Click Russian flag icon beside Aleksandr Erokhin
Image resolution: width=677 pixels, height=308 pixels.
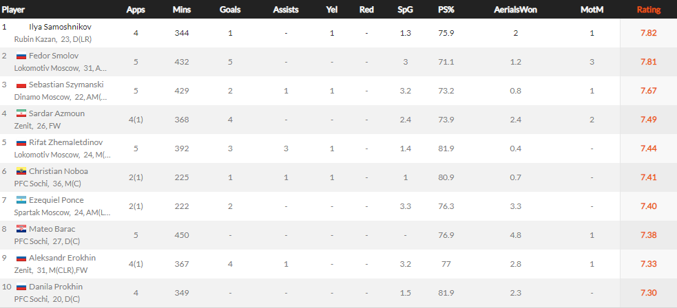[21, 258]
